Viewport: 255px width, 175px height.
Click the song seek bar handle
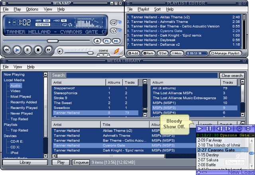[53, 41]
